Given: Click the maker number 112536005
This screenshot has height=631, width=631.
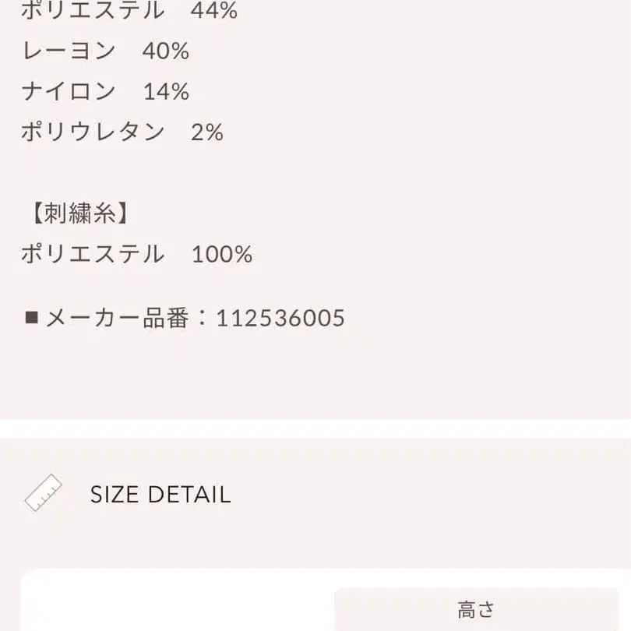Looking at the screenshot, I should pyautogui.click(x=280, y=318).
